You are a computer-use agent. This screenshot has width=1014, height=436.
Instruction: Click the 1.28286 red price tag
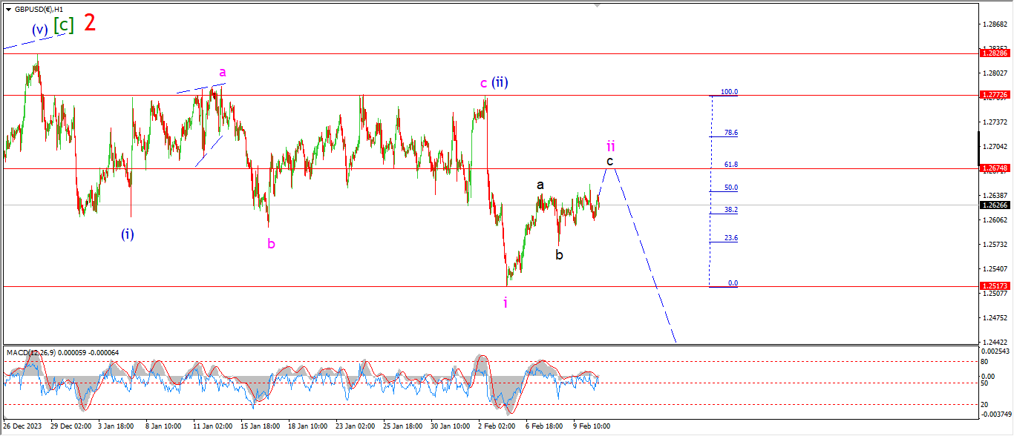(x=994, y=53)
